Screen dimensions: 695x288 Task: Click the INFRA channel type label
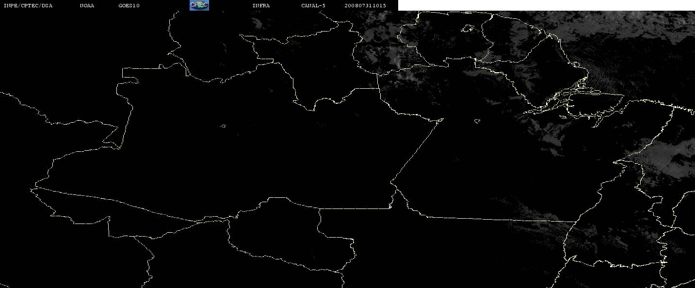coord(261,5)
